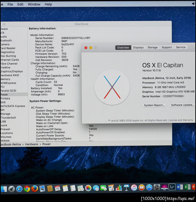Close the About This Mac window

point(86,48)
